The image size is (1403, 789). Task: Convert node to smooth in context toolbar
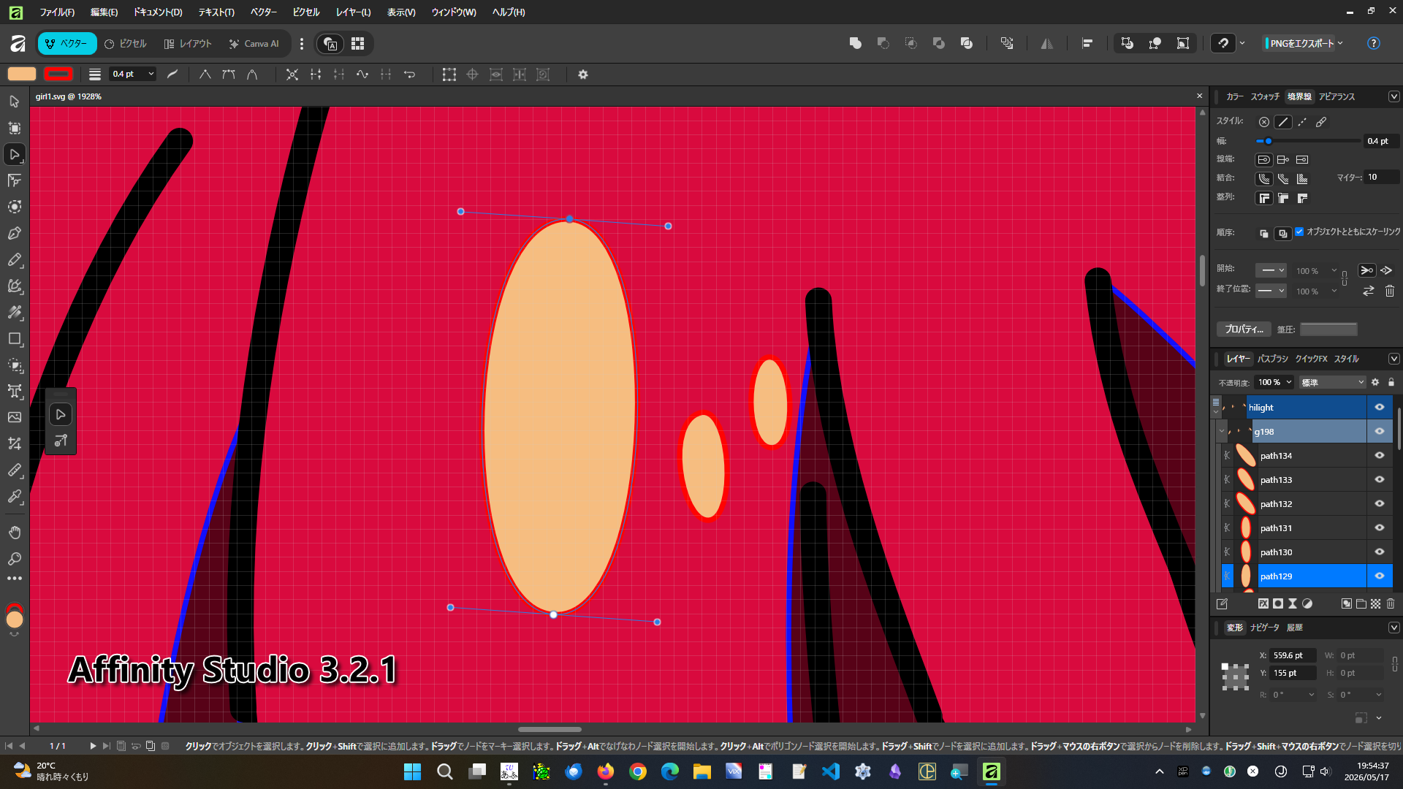[x=229, y=75]
